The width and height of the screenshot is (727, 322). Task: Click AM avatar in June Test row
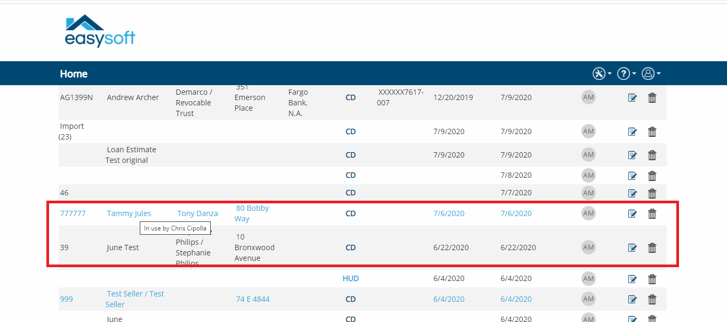click(588, 247)
